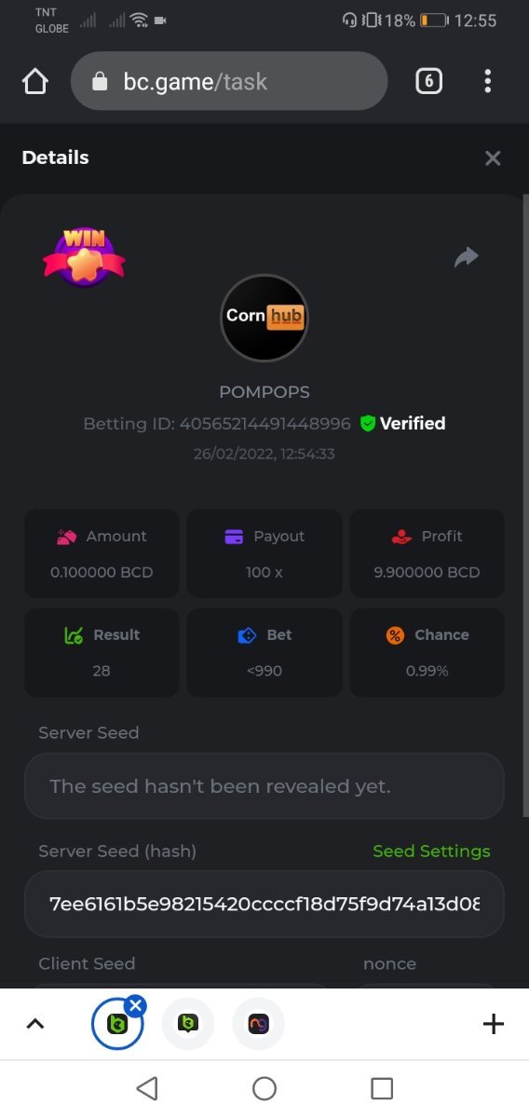Tap the unrevealed Server Seed field
This screenshot has width=529, height=1118.
(264, 786)
